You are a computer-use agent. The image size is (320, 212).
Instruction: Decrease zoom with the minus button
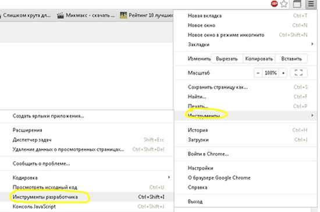click(x=258, y=73)
